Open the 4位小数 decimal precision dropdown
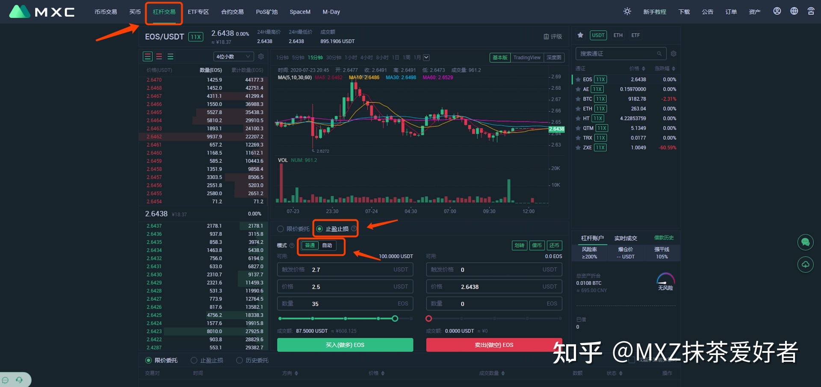 click(233, 56)
